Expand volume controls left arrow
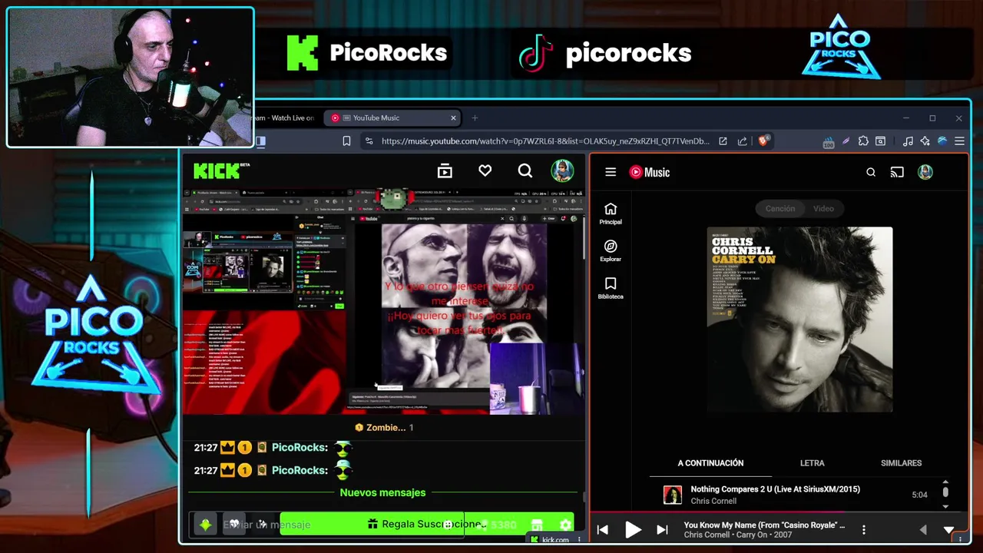The width and height of the screenshot is (983, 553). pyautogui.click(x=923, y=530)
